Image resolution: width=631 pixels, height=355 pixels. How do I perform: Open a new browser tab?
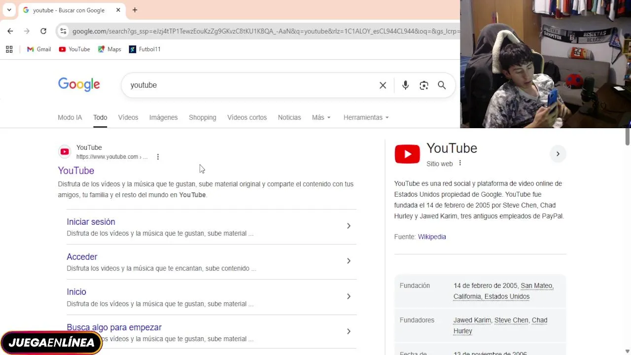tap(135, 10)
